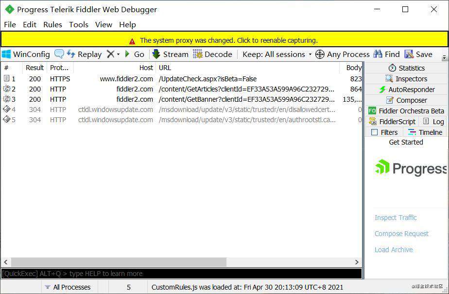Switch to the Statistics tab
The width and height of the screenshot is (449, 294).
(407, 68)
